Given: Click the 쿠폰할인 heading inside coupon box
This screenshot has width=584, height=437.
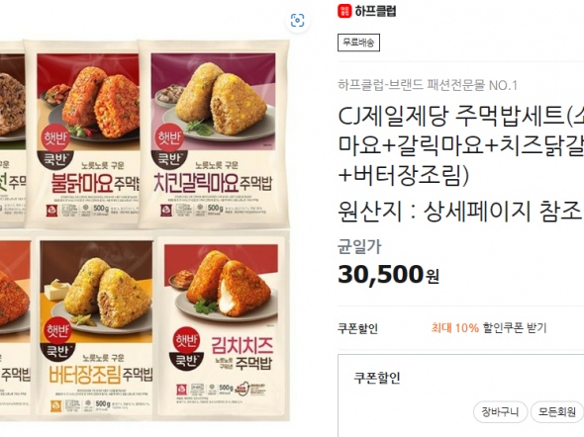Looking at the screenshot, I should coord(376,378).
